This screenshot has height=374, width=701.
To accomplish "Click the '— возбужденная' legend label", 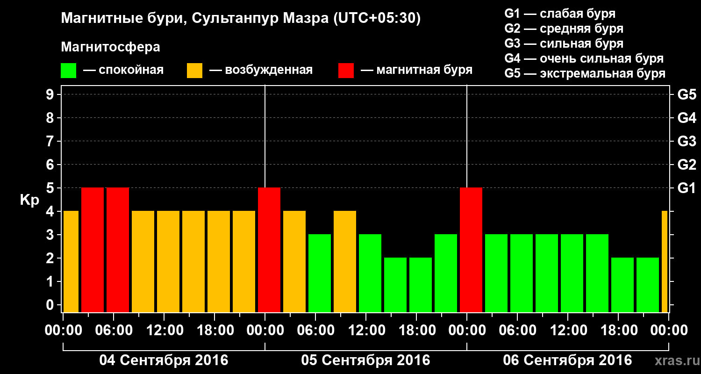I will [261, 71].
